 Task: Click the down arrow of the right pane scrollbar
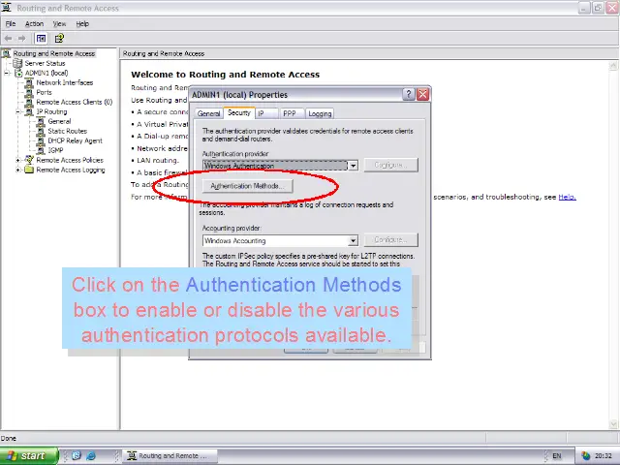(613, 424)
